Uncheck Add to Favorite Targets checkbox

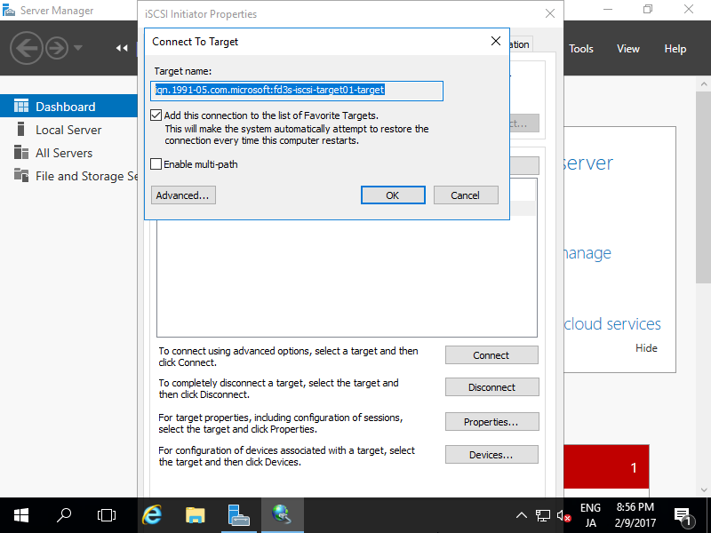tap(156, 115)
